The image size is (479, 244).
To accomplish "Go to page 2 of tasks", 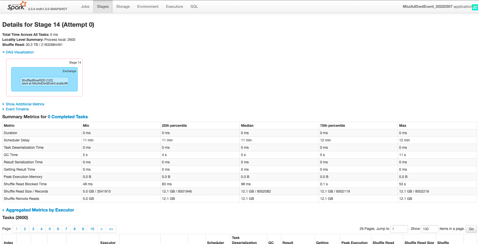I will [x=25, y=229].
